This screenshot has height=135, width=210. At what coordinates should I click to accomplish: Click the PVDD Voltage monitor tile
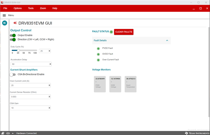coord(100,84)
